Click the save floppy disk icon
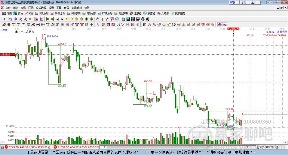 click(138, 19)
